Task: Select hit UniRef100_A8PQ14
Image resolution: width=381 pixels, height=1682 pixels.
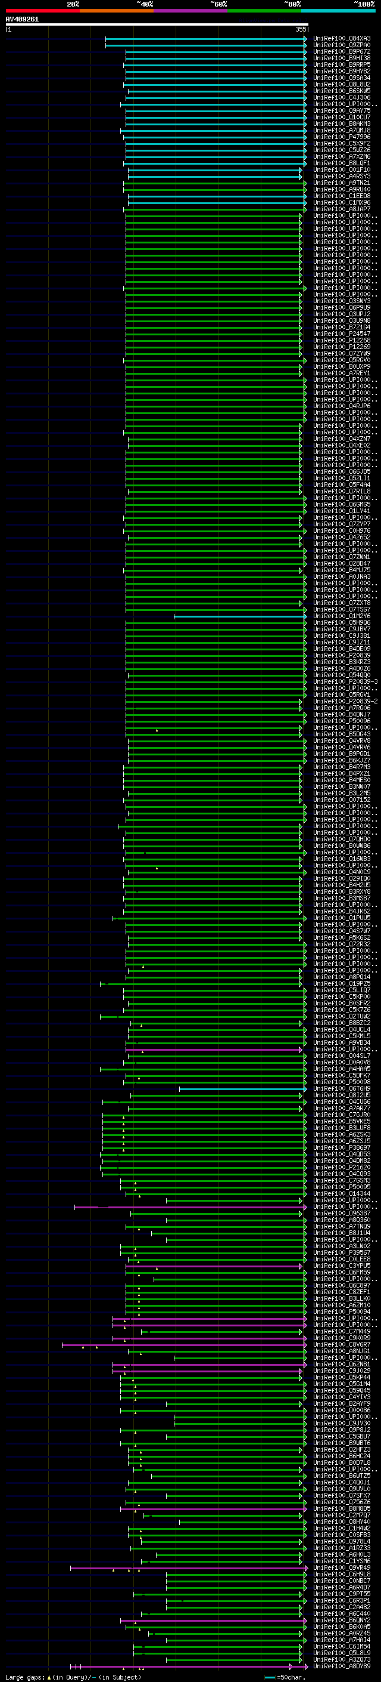Action: click(x=341, y=977)
